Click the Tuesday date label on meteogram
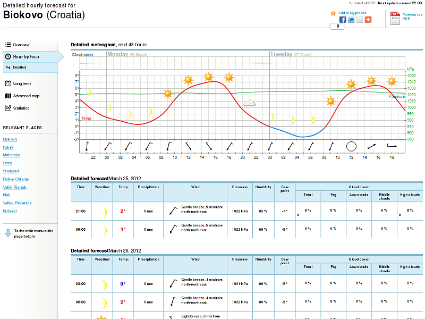 click(281, 54)
